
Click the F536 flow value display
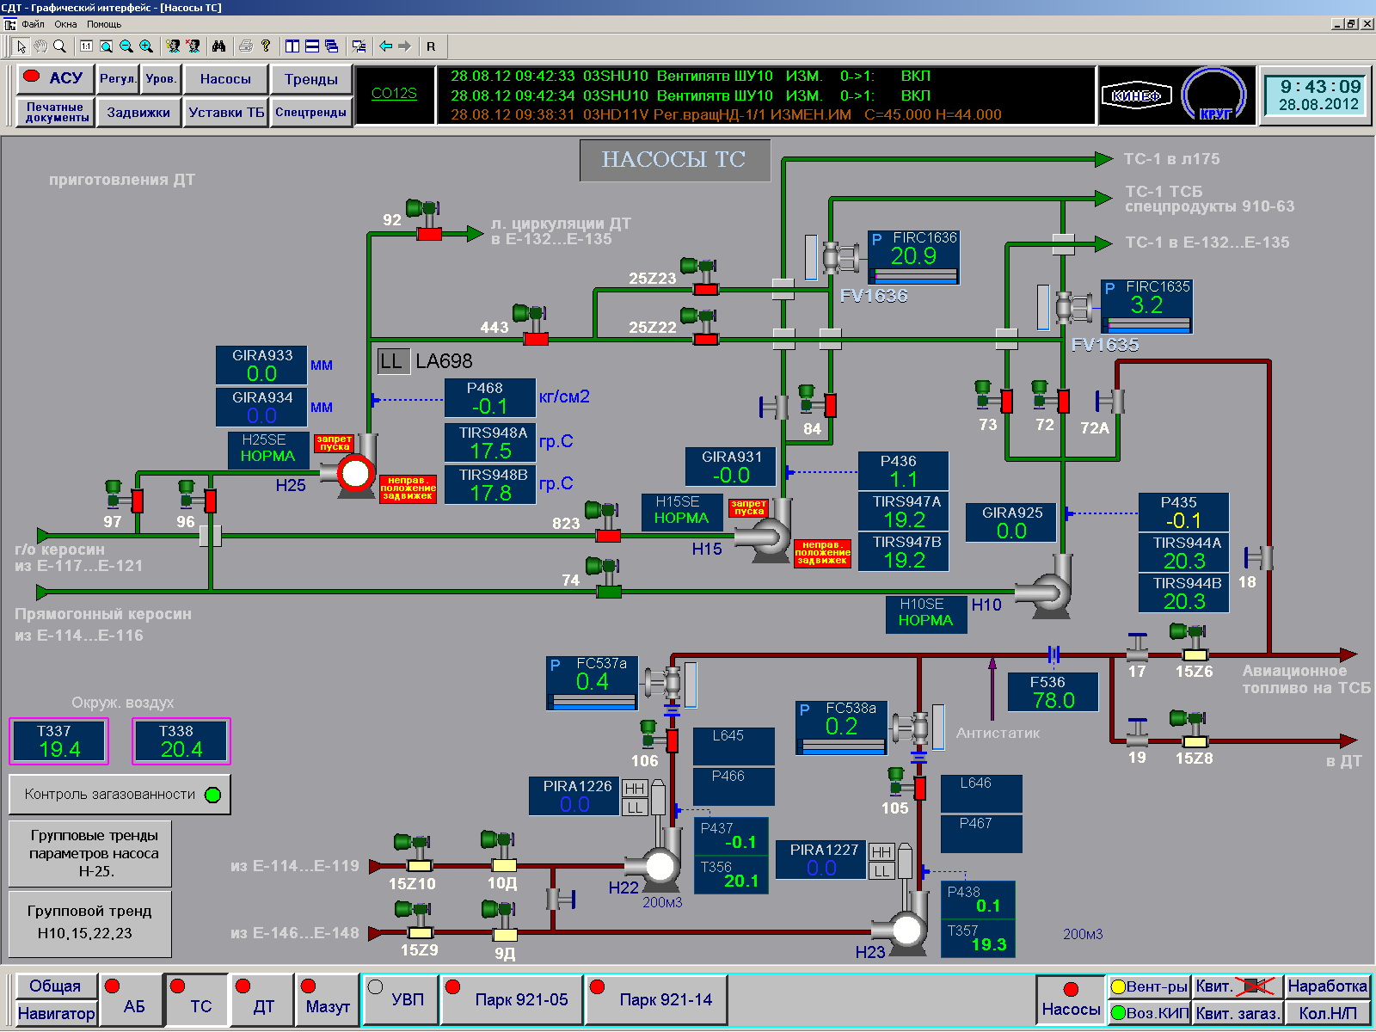[1053, 692]
